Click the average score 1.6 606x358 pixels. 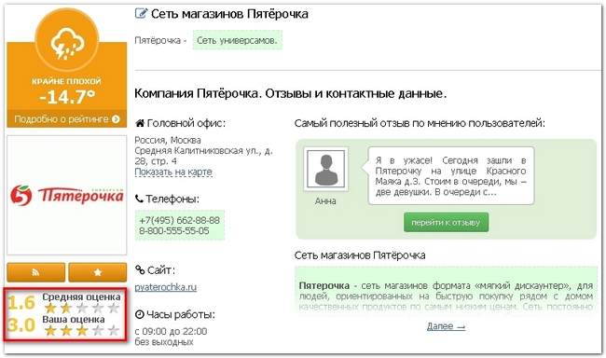coord(21,303)
